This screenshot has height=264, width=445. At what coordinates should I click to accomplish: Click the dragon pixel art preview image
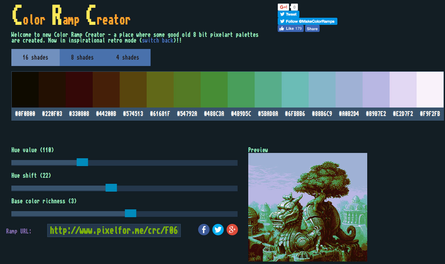(308, 207)
